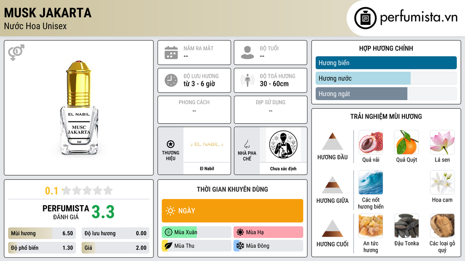
Task: Click the sun icon in Ngày bar
Action: pyautogui.click(x=170, y=211)
